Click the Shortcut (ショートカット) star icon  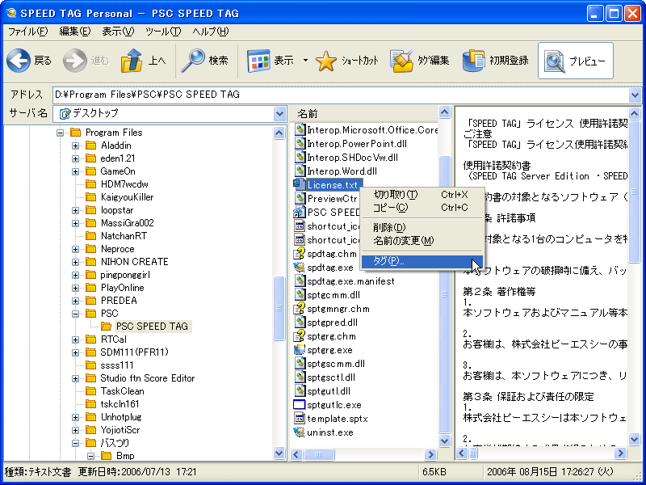326,61
